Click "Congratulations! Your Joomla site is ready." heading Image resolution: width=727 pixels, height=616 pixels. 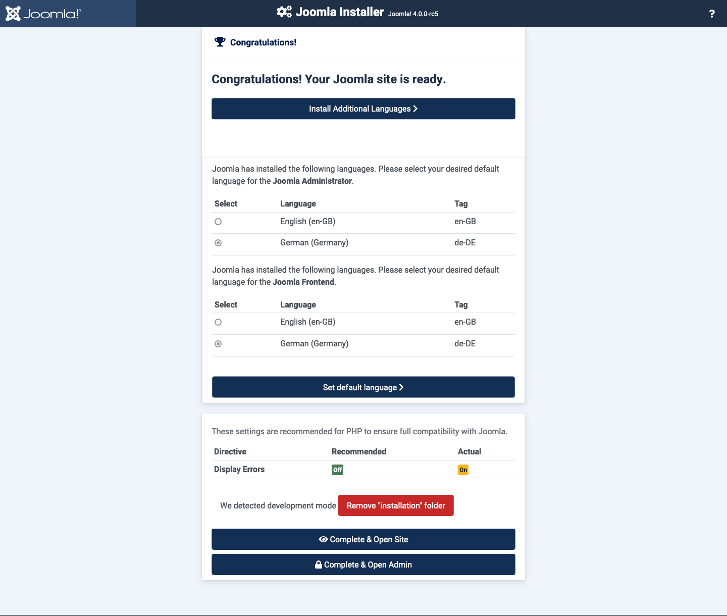click(329, 79)
